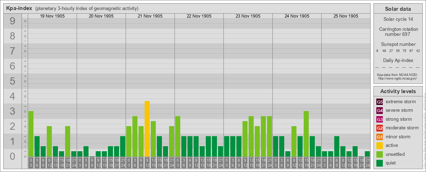Click sunspot value 42
The image size is (426, 172).
point(418,51)
